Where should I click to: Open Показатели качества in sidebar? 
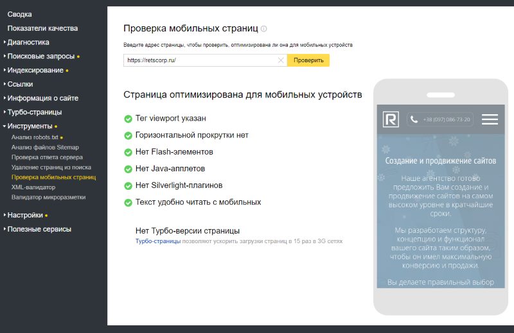coord(42,28)
